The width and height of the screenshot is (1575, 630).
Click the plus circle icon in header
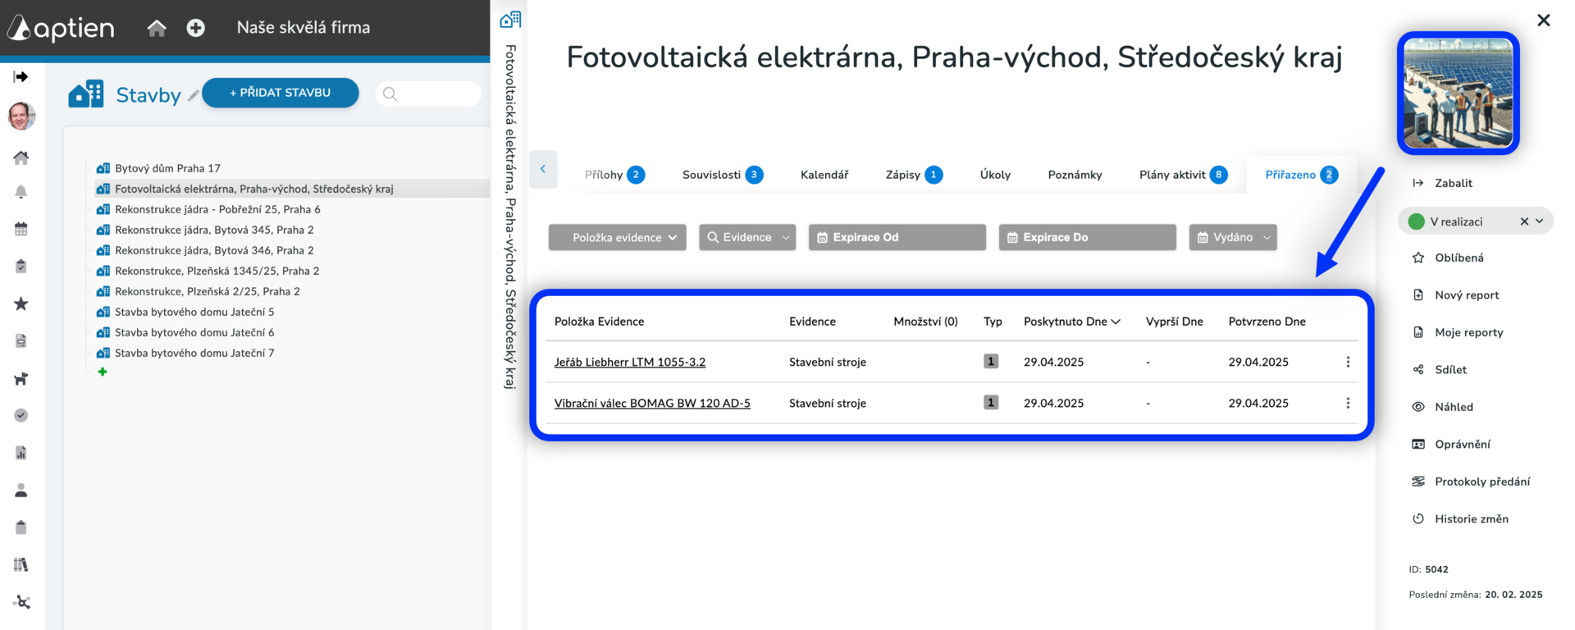pos(195,28)
